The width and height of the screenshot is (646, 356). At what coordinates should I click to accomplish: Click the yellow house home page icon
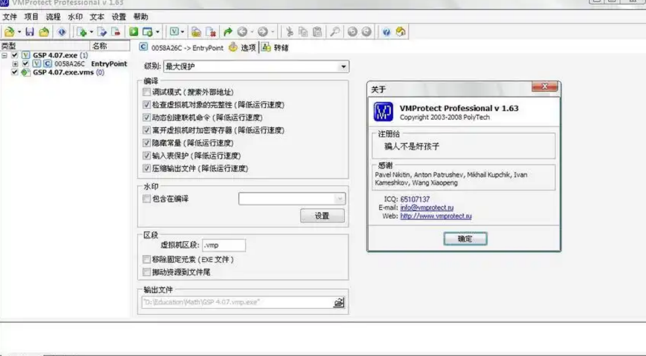coord(400,32)
